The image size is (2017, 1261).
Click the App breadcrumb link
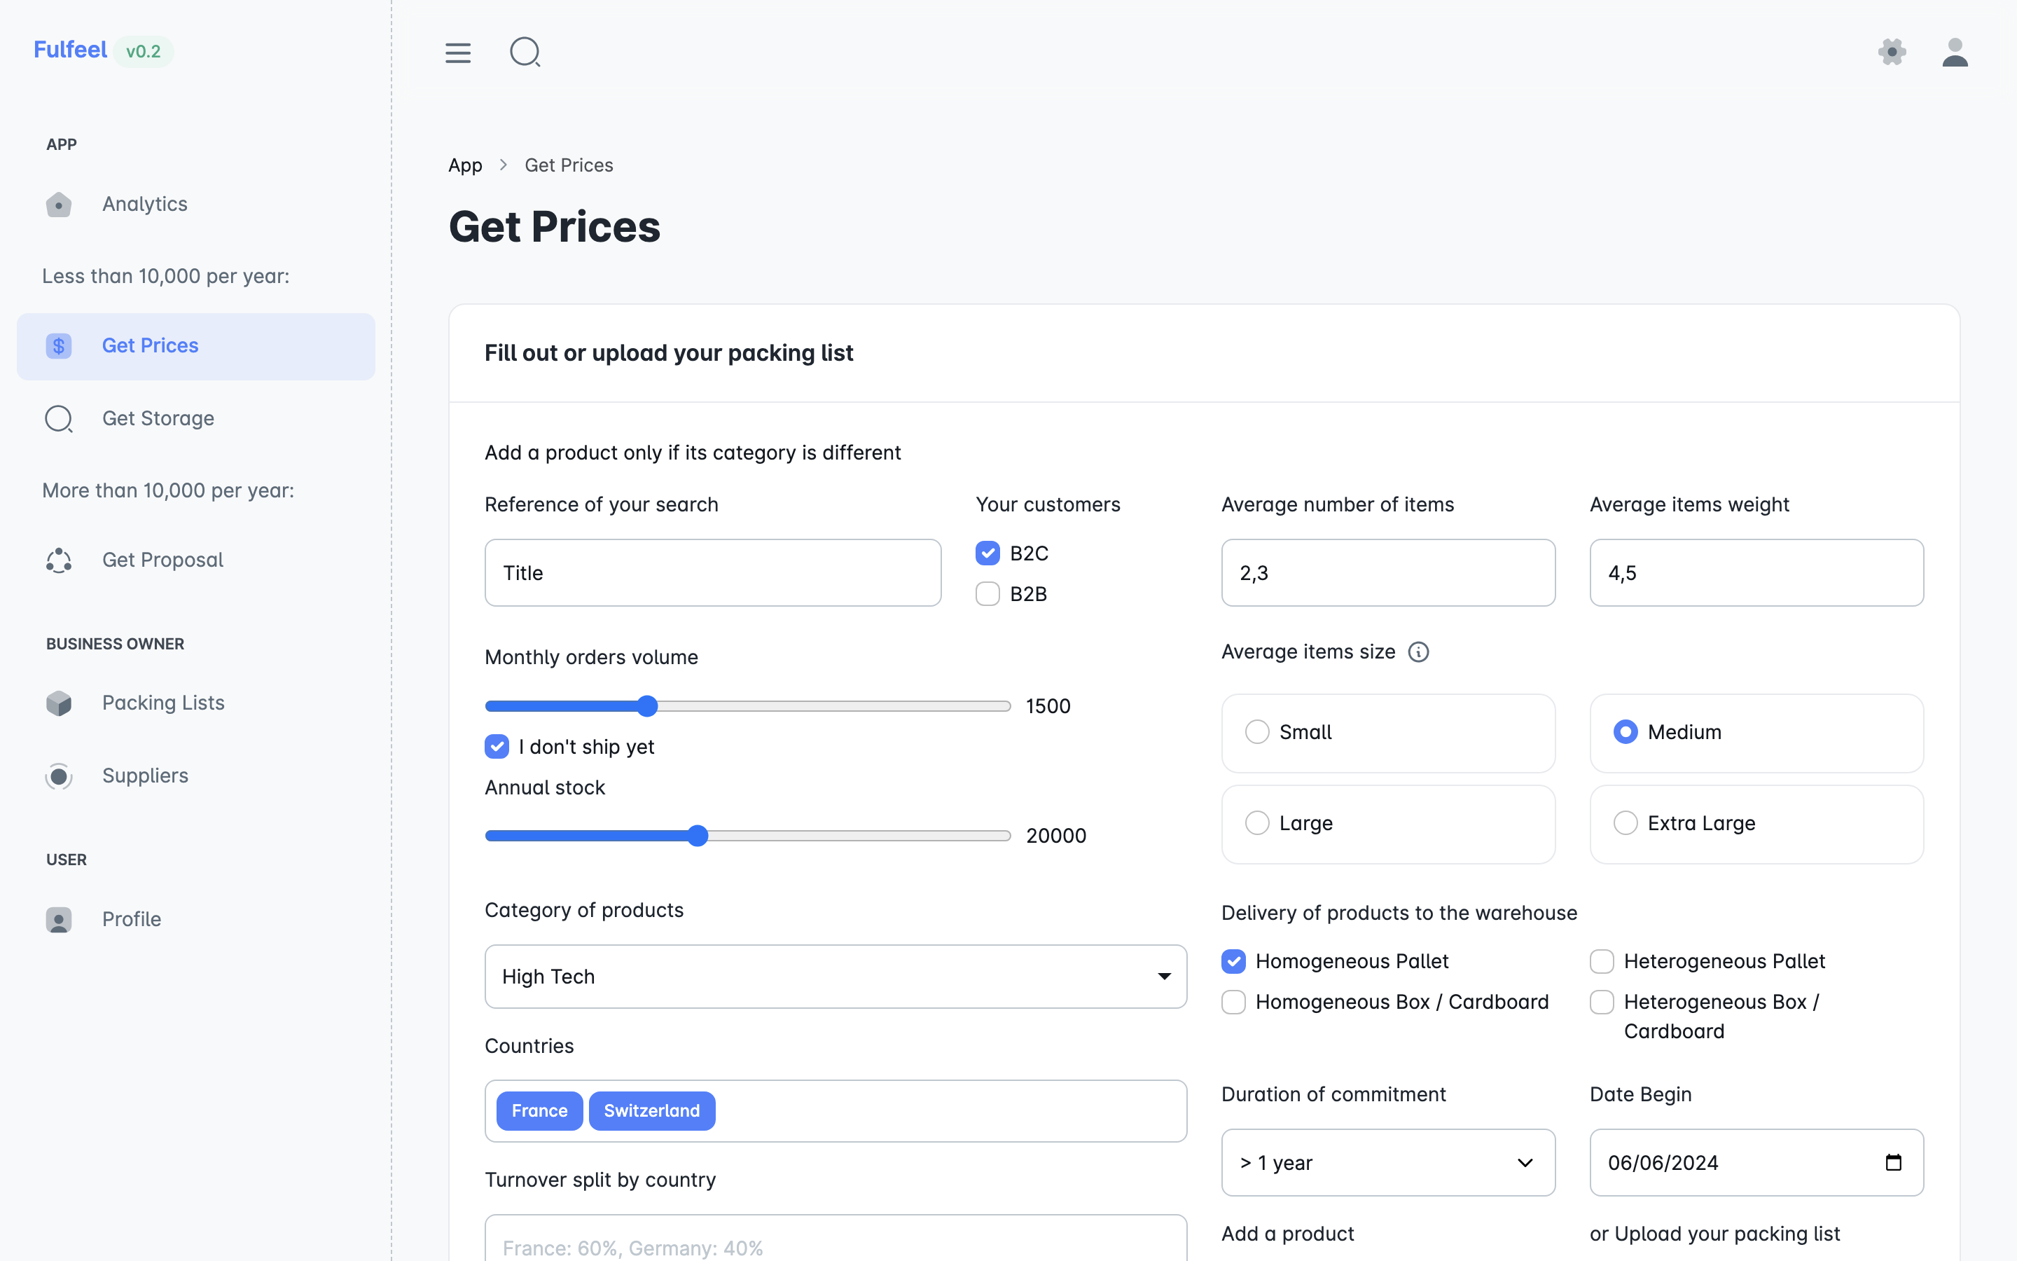coord(465,165)
